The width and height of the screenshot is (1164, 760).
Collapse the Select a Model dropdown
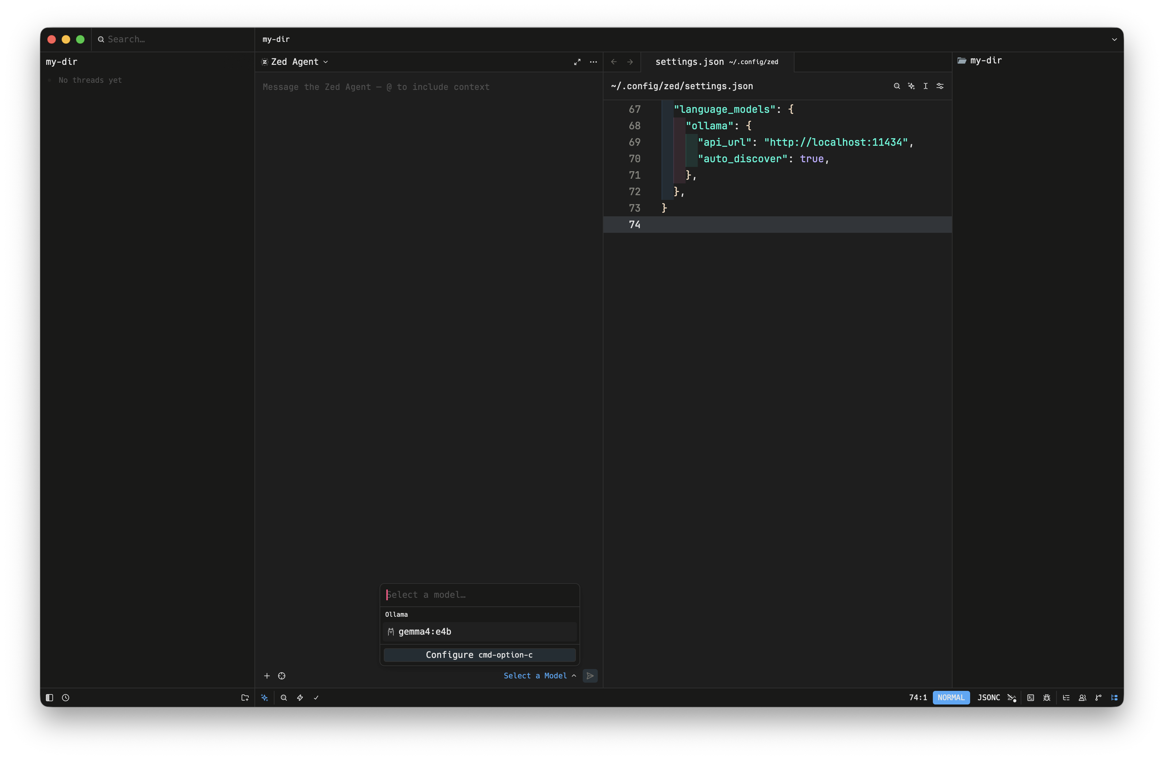pos(540,676)
